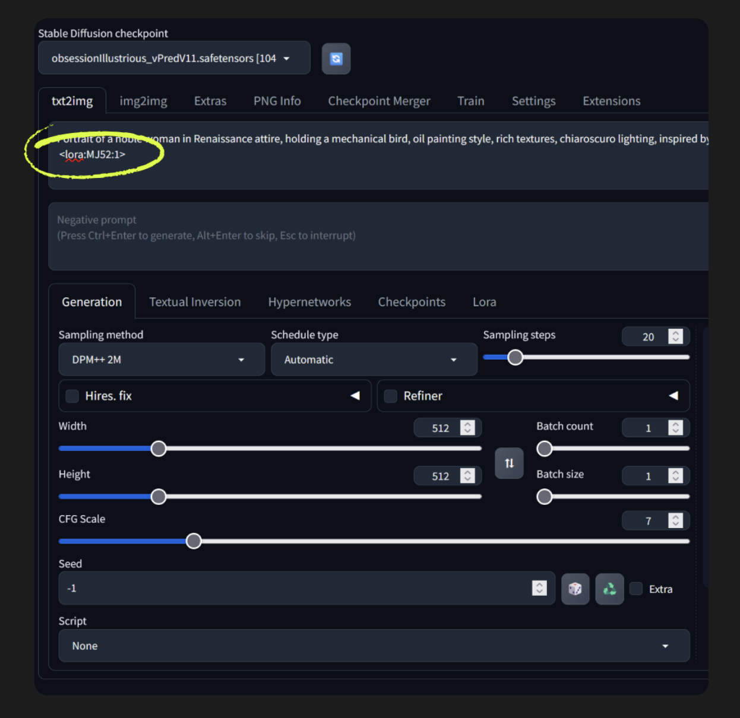Switch to the img2img tab
740x718 pixels.
(143, 101)
